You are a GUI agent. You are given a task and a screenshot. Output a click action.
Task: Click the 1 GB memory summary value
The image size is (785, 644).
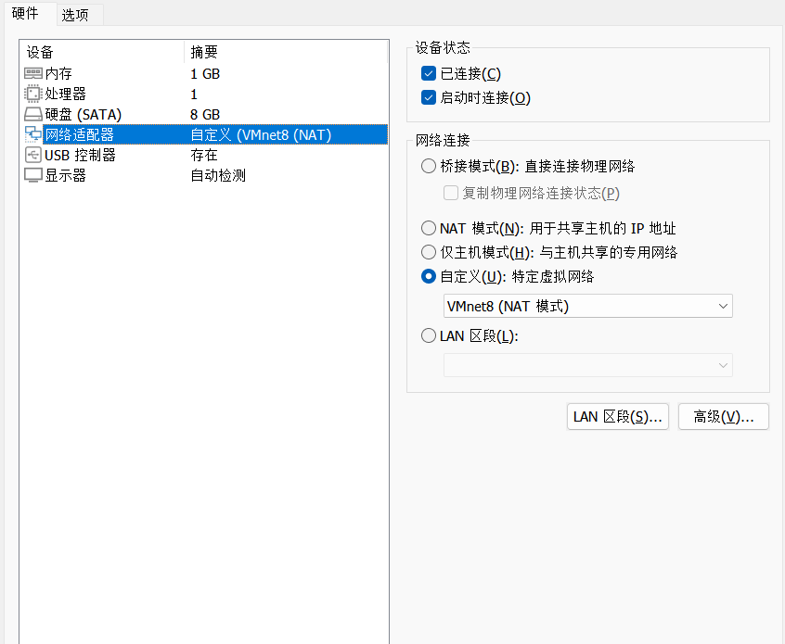[x=205, y=74]
